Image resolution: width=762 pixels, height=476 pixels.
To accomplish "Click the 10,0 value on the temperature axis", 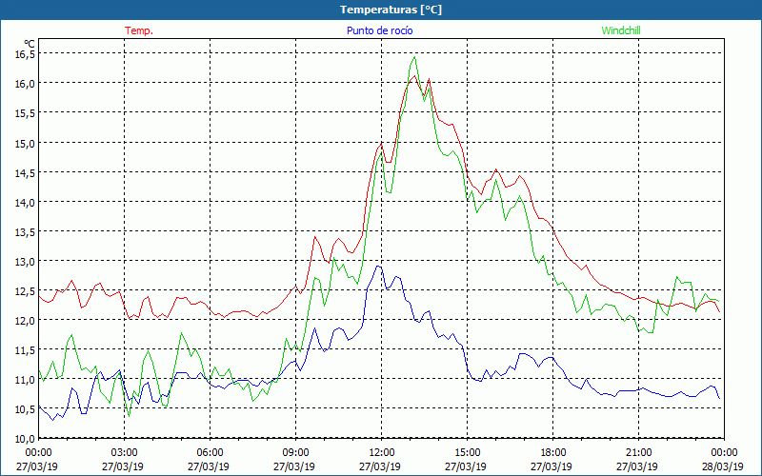I will point(25,439).
